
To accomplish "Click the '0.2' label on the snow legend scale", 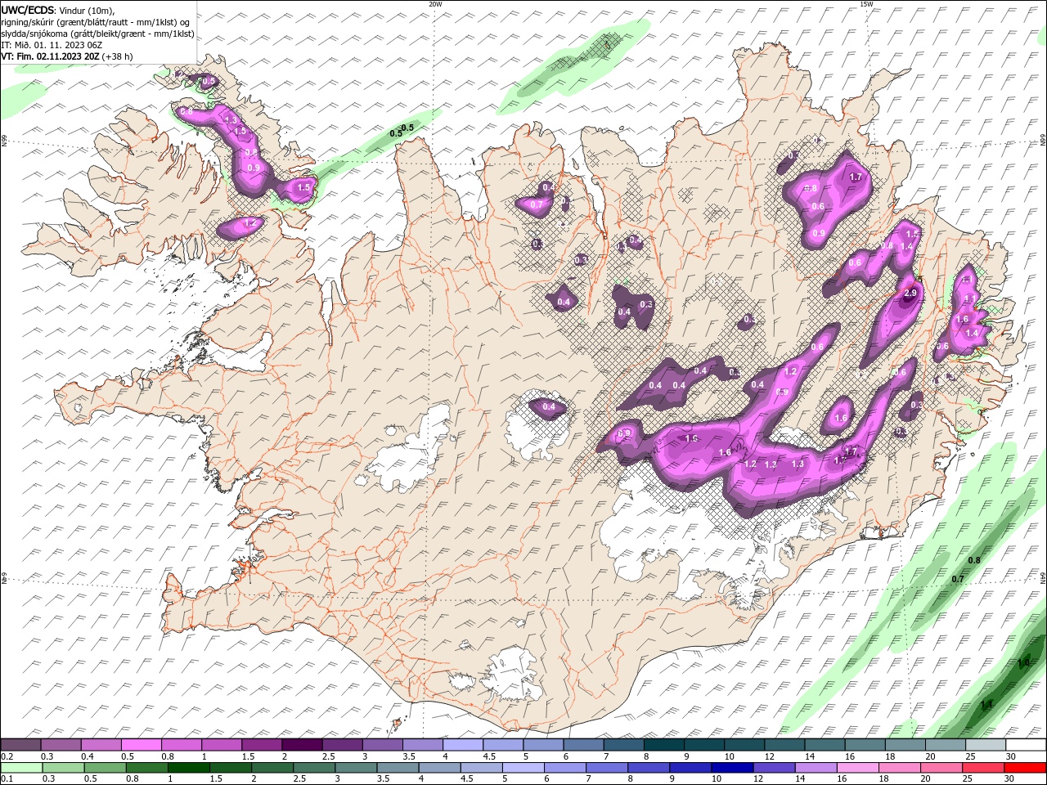I will point(7,756).
